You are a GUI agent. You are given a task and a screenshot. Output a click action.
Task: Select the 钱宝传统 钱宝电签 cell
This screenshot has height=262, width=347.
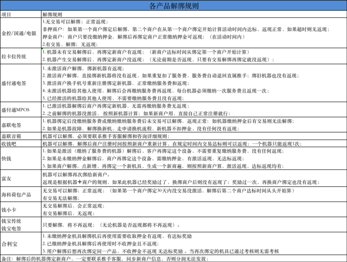pos(21,225)
